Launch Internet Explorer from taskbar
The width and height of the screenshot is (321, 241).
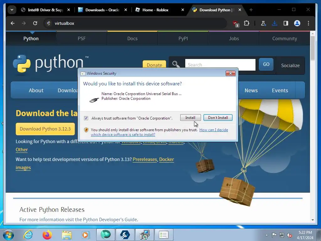(x=28, y=235)
